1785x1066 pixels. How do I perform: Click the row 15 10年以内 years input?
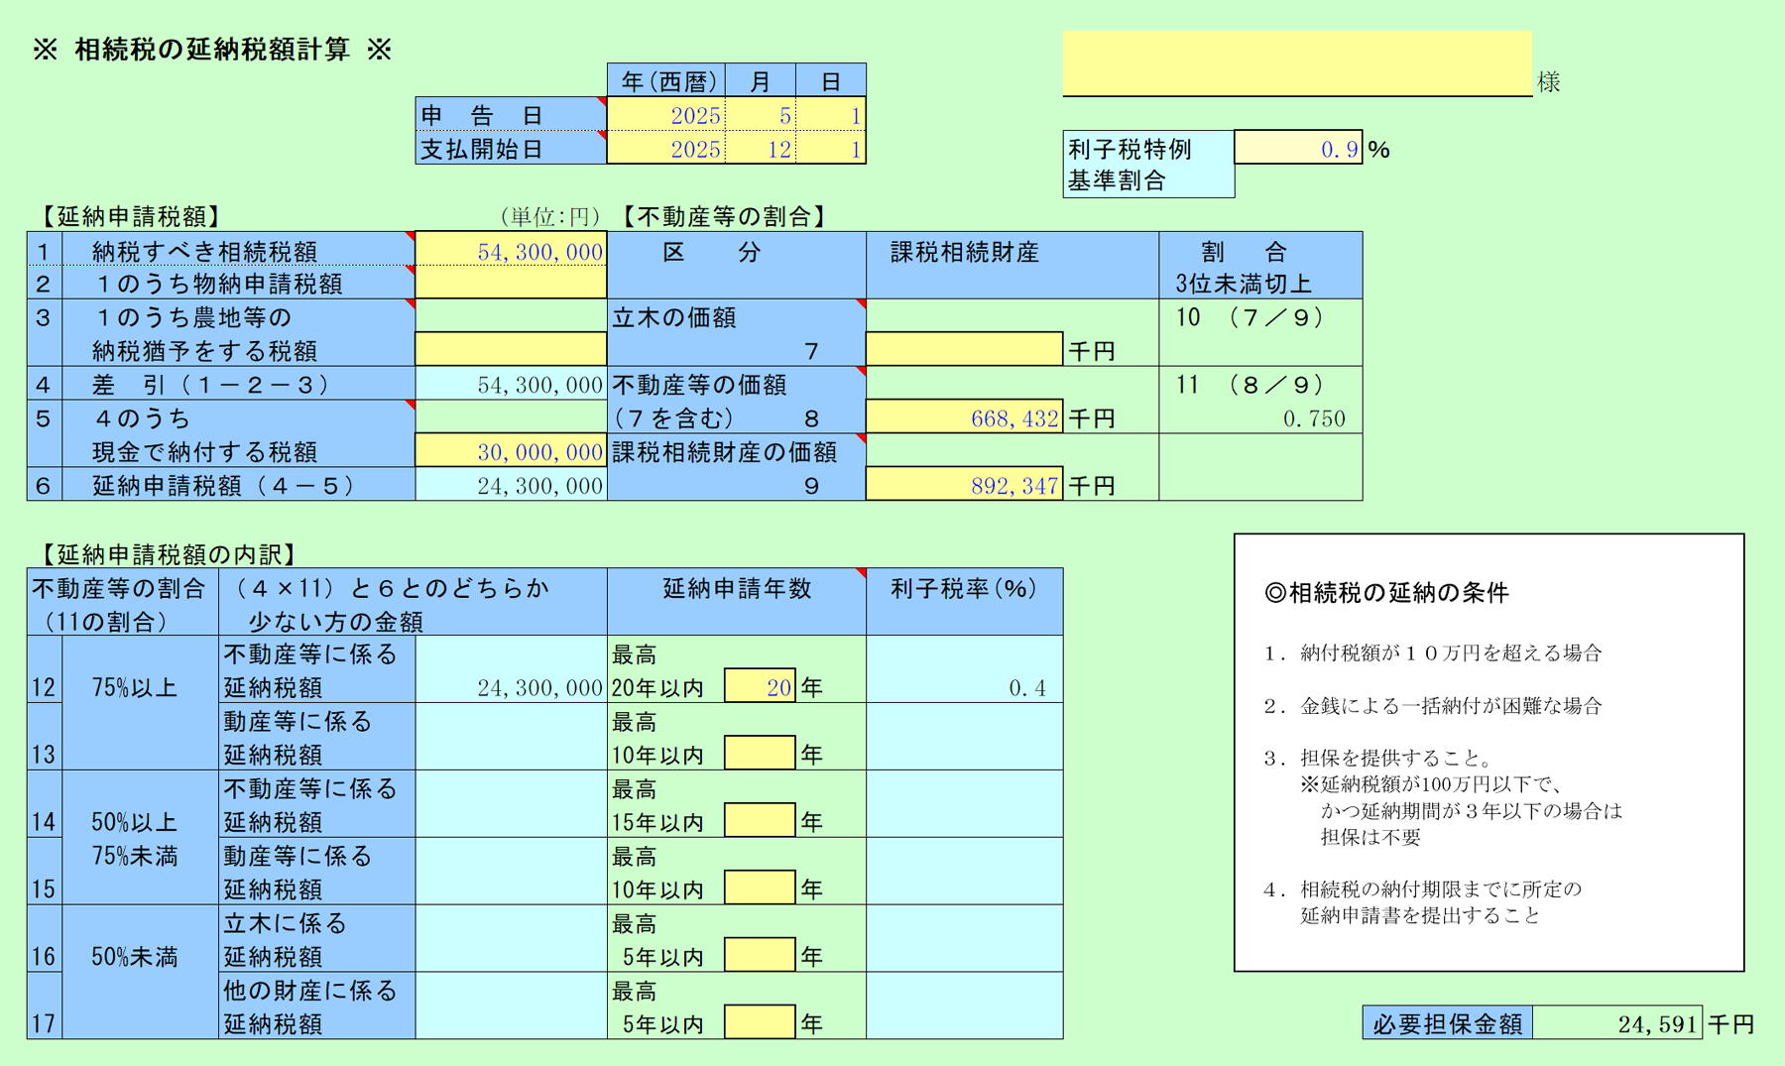(x=760, y=888)
